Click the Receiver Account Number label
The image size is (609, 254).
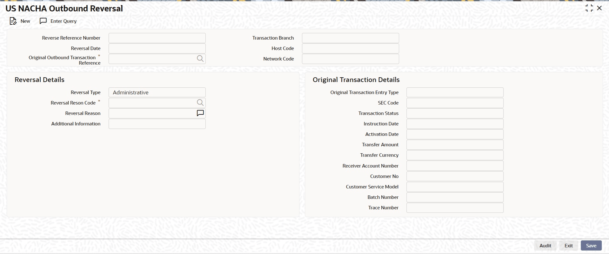coord(371,166)
